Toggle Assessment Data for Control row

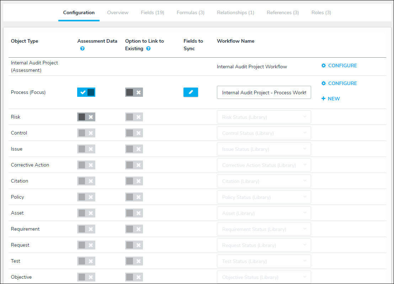point(86,133)
